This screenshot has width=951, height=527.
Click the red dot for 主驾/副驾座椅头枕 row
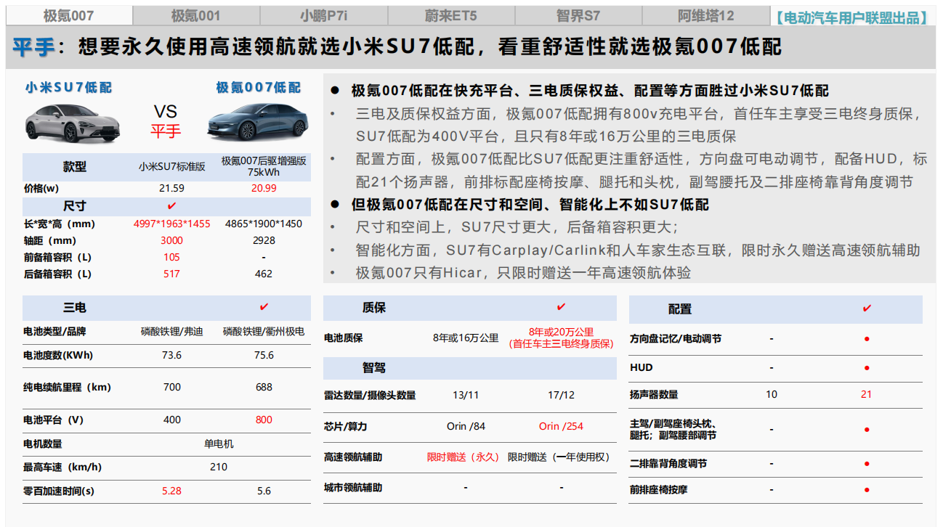[x=867, y=430]
